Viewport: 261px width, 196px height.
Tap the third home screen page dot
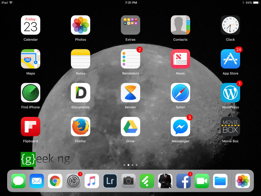133,165
